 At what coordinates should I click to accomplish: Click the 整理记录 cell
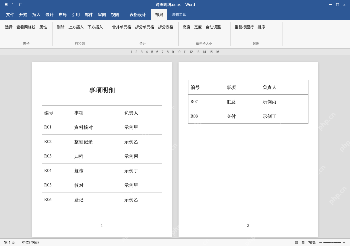click(97, 142)
